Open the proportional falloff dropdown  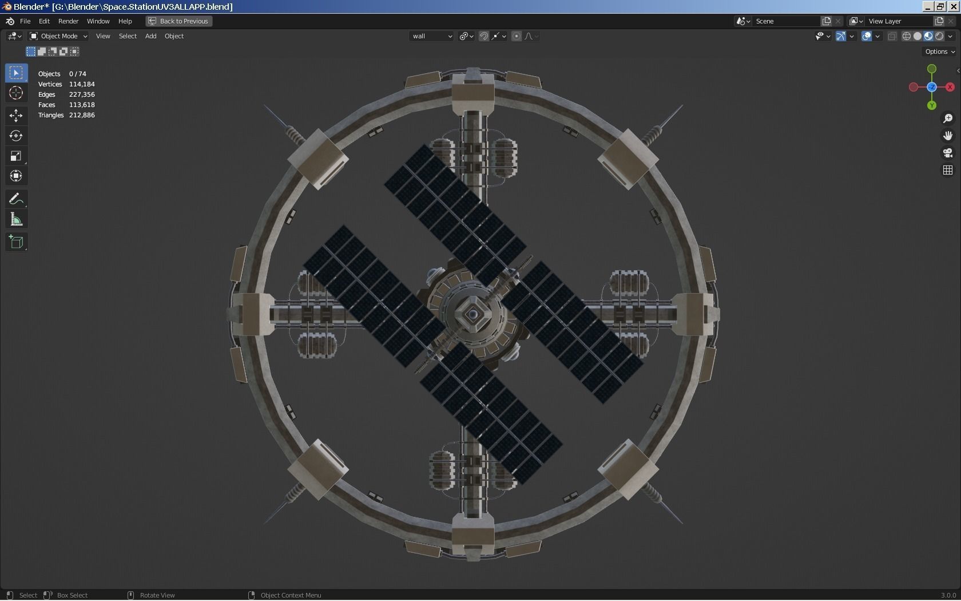531,36
